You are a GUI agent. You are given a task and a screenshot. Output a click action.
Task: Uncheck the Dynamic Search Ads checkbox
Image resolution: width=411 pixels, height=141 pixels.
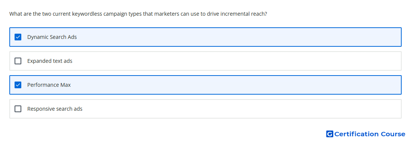tap(18, 37)
